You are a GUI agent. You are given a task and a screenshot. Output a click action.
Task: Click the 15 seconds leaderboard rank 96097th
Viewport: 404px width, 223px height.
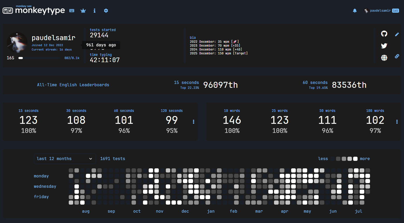point(220,85)
